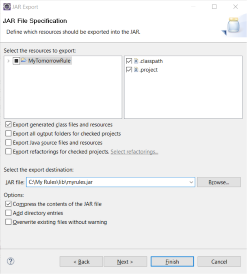Uncheck the .classpath checkbox
The image size is (247, 274).
(x=129, y=61)
